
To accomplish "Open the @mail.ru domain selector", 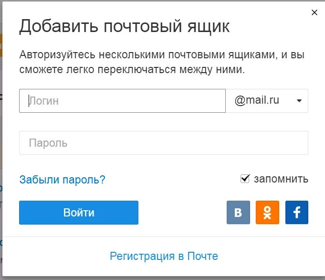I will pos(267,101).
